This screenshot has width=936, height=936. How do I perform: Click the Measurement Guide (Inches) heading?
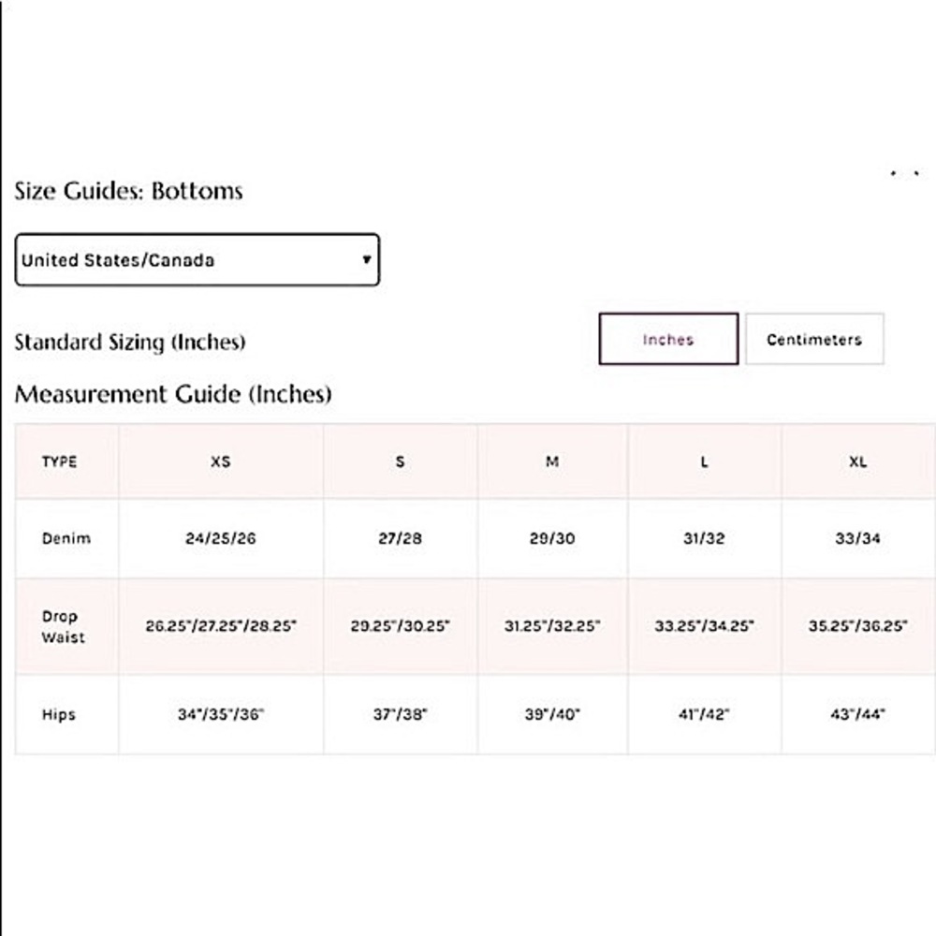point(173,394)
